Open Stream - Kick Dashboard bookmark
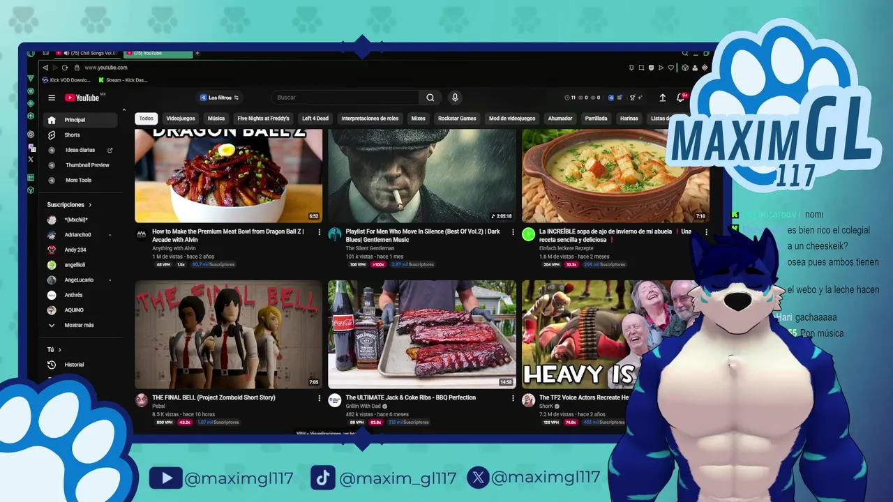Viewport: 893px width, 502px height. click(123, 80)
